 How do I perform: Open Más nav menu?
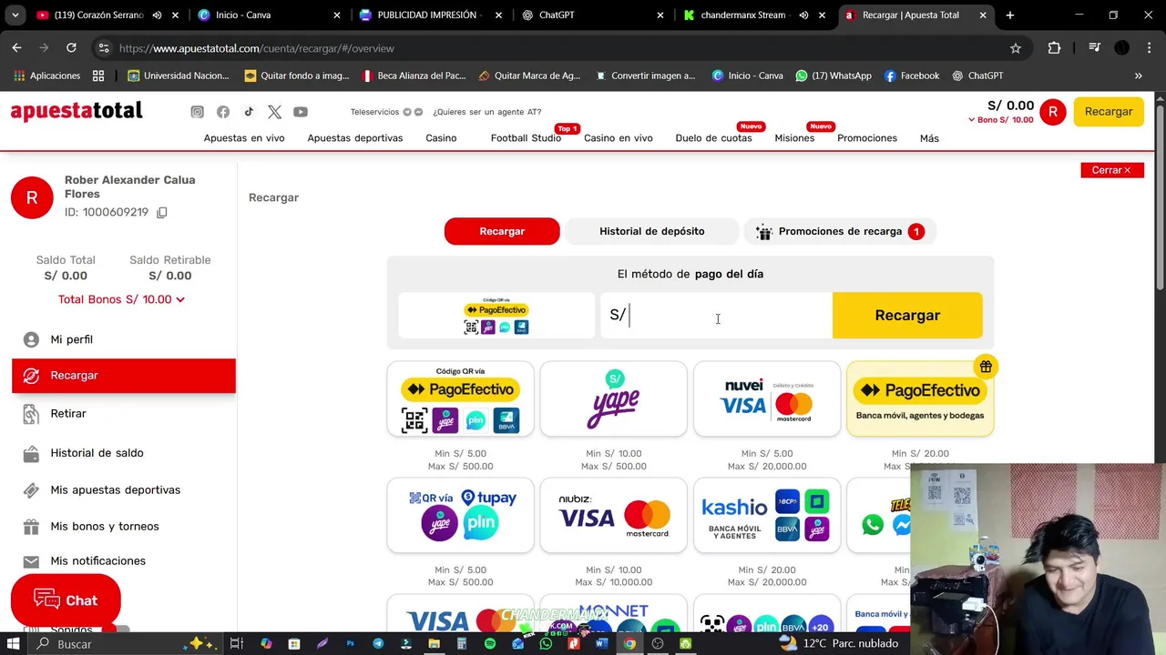pyautogui.click(x=929, y=138)
